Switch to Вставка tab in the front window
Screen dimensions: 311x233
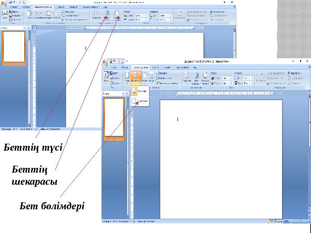(x=125, y=67)
